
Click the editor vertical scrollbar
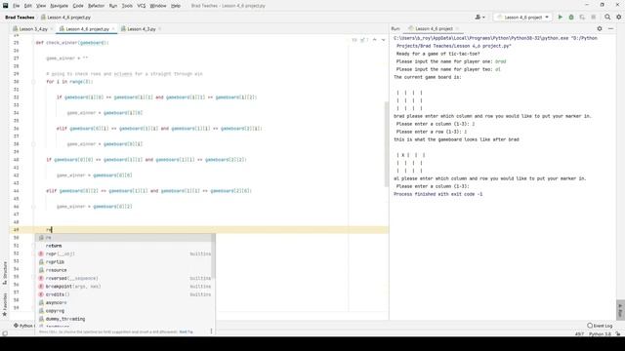point(387,144)
